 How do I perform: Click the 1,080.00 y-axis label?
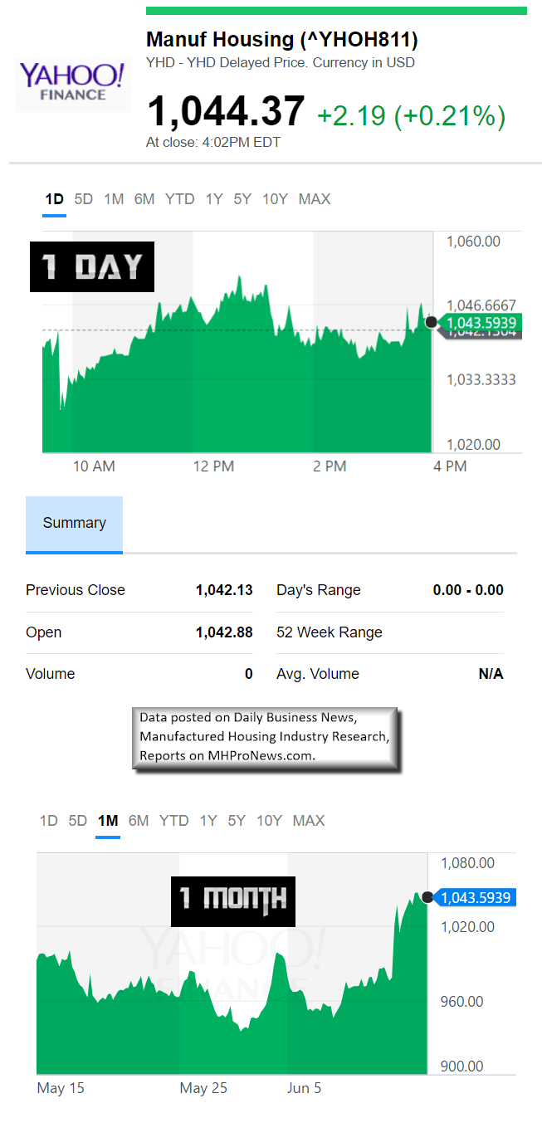468,863
